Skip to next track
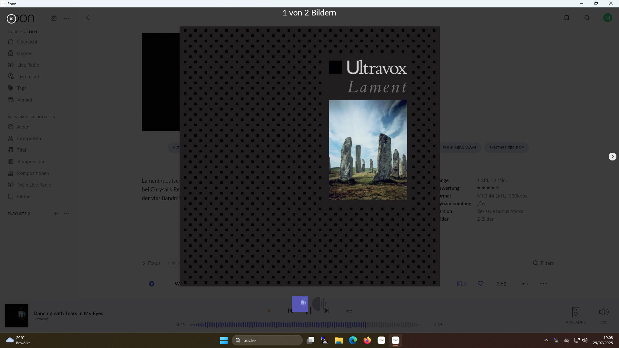The image size is (619, 348). 327,311
